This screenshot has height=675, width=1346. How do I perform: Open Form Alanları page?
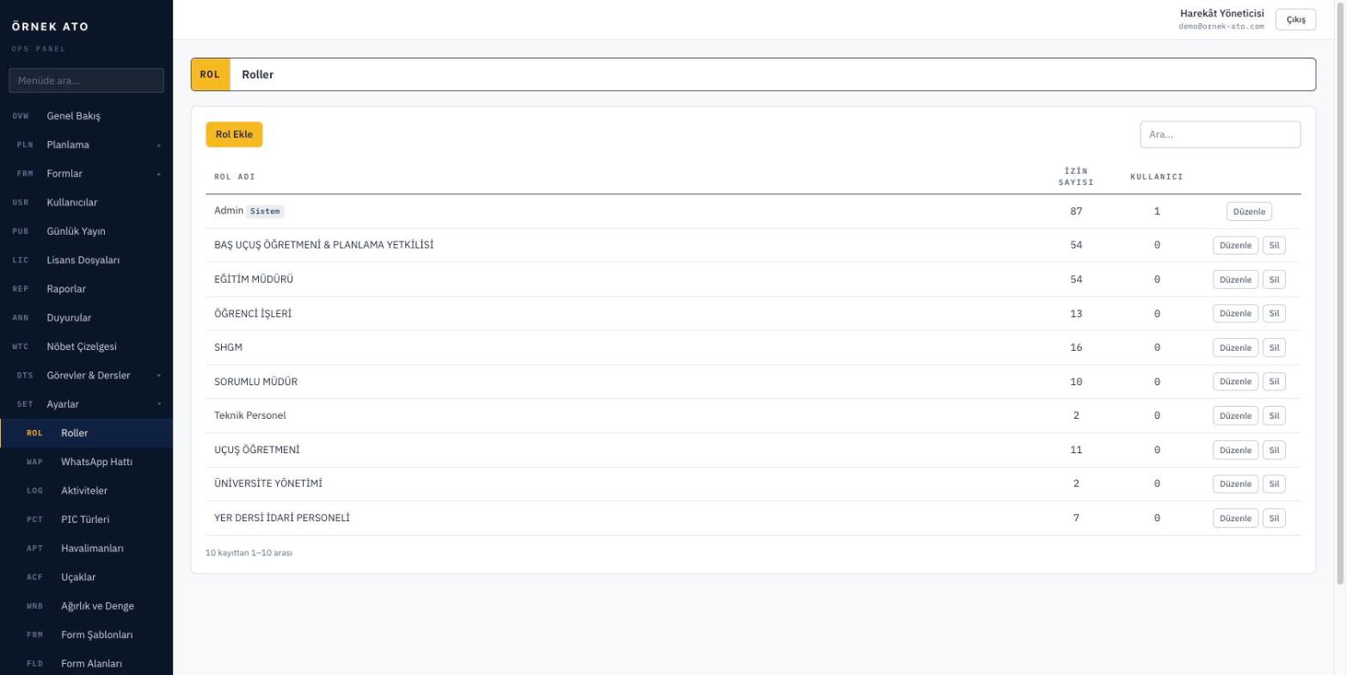point(86,664)
